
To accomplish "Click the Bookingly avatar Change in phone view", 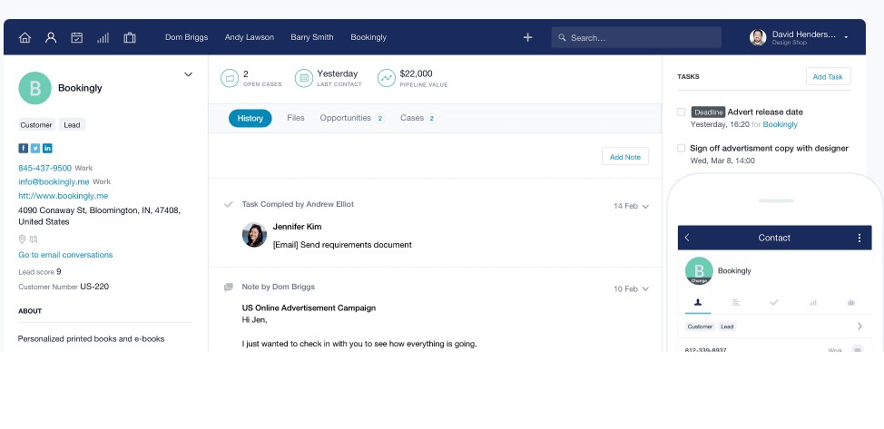I will coord(699,280).
